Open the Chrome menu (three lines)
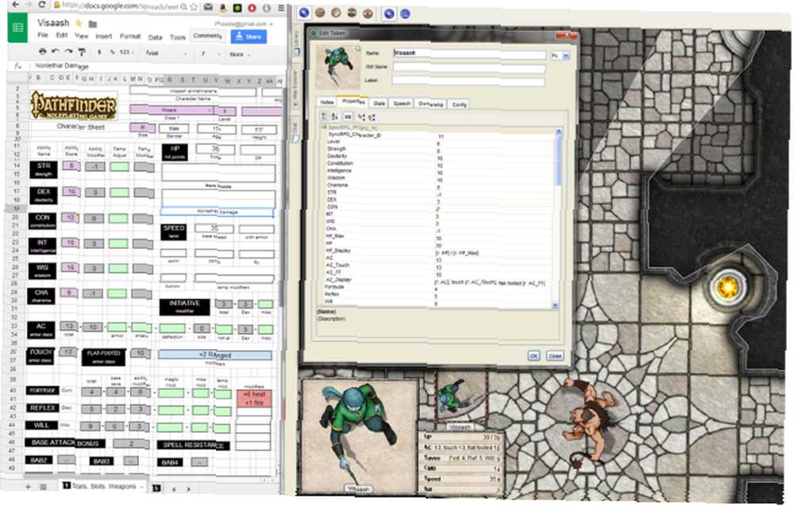Screen dimensions: 794x506 point(281,8)
